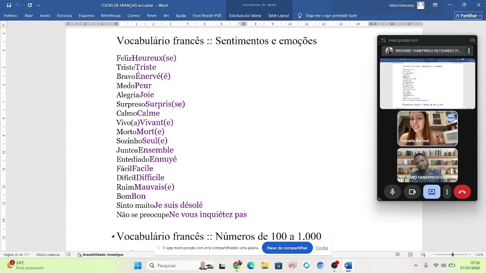Image resolution: width=486 pixels, height=273 pixels.
Task: Mute microphone in the Meet popup
Action: (x=393, y=192)
